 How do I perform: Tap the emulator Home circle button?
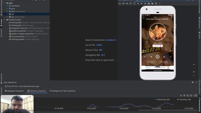pos(142,3)
